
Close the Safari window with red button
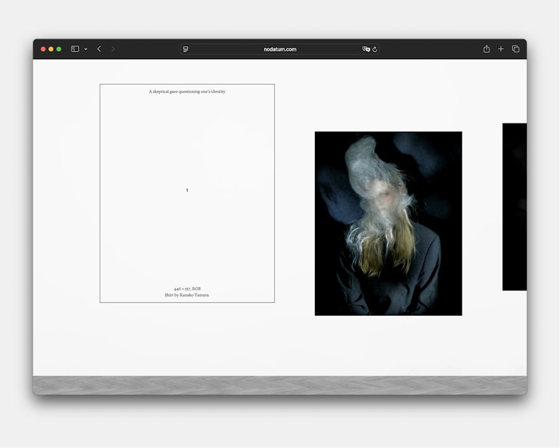[x=43, y=49]
